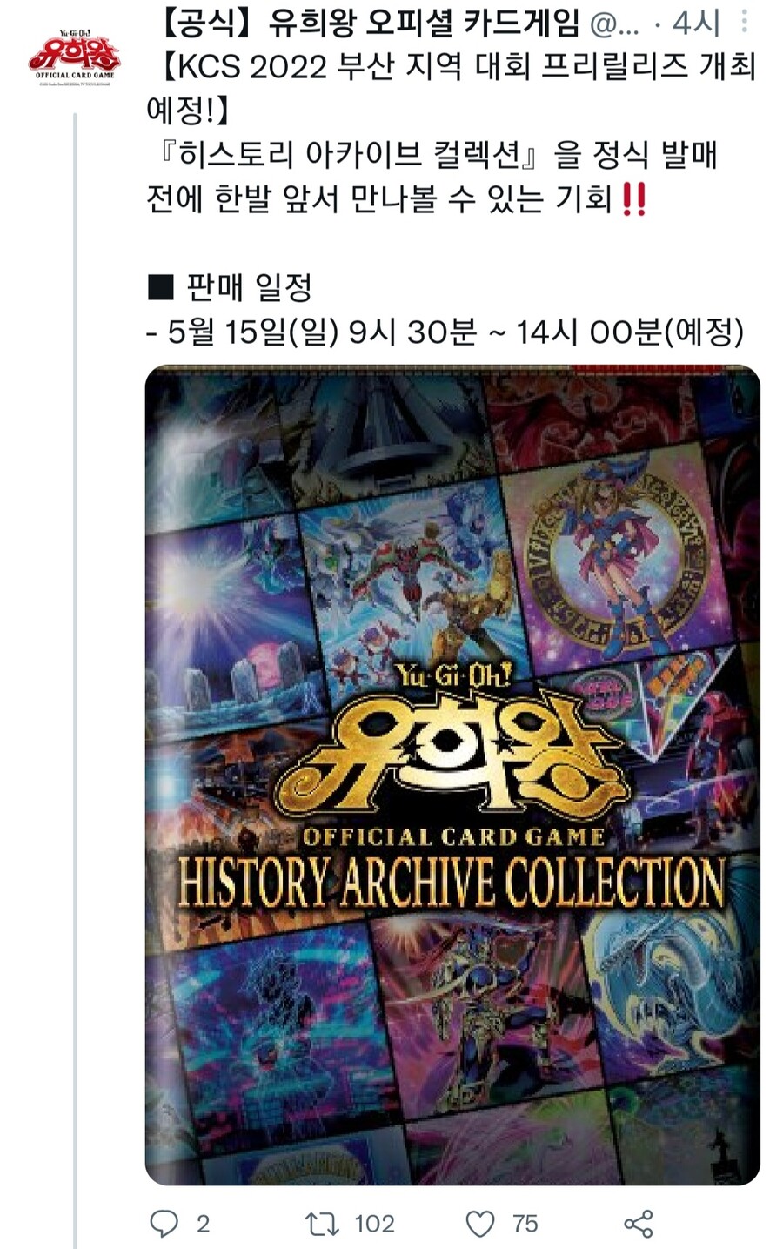Open the share icon below the tweet
The width and height of the screenshot is (783, 1249).
[639, 1223]
